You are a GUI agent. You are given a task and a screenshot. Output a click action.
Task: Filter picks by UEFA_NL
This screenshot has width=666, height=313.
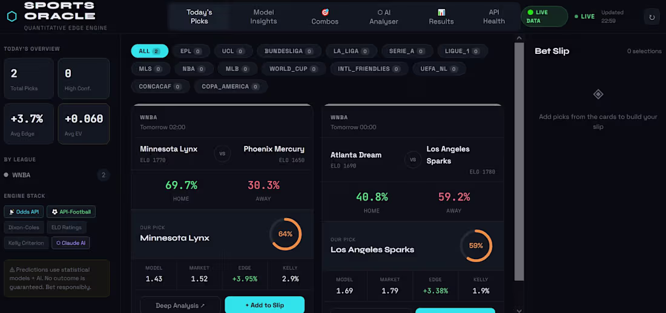(x=439, y=69)
